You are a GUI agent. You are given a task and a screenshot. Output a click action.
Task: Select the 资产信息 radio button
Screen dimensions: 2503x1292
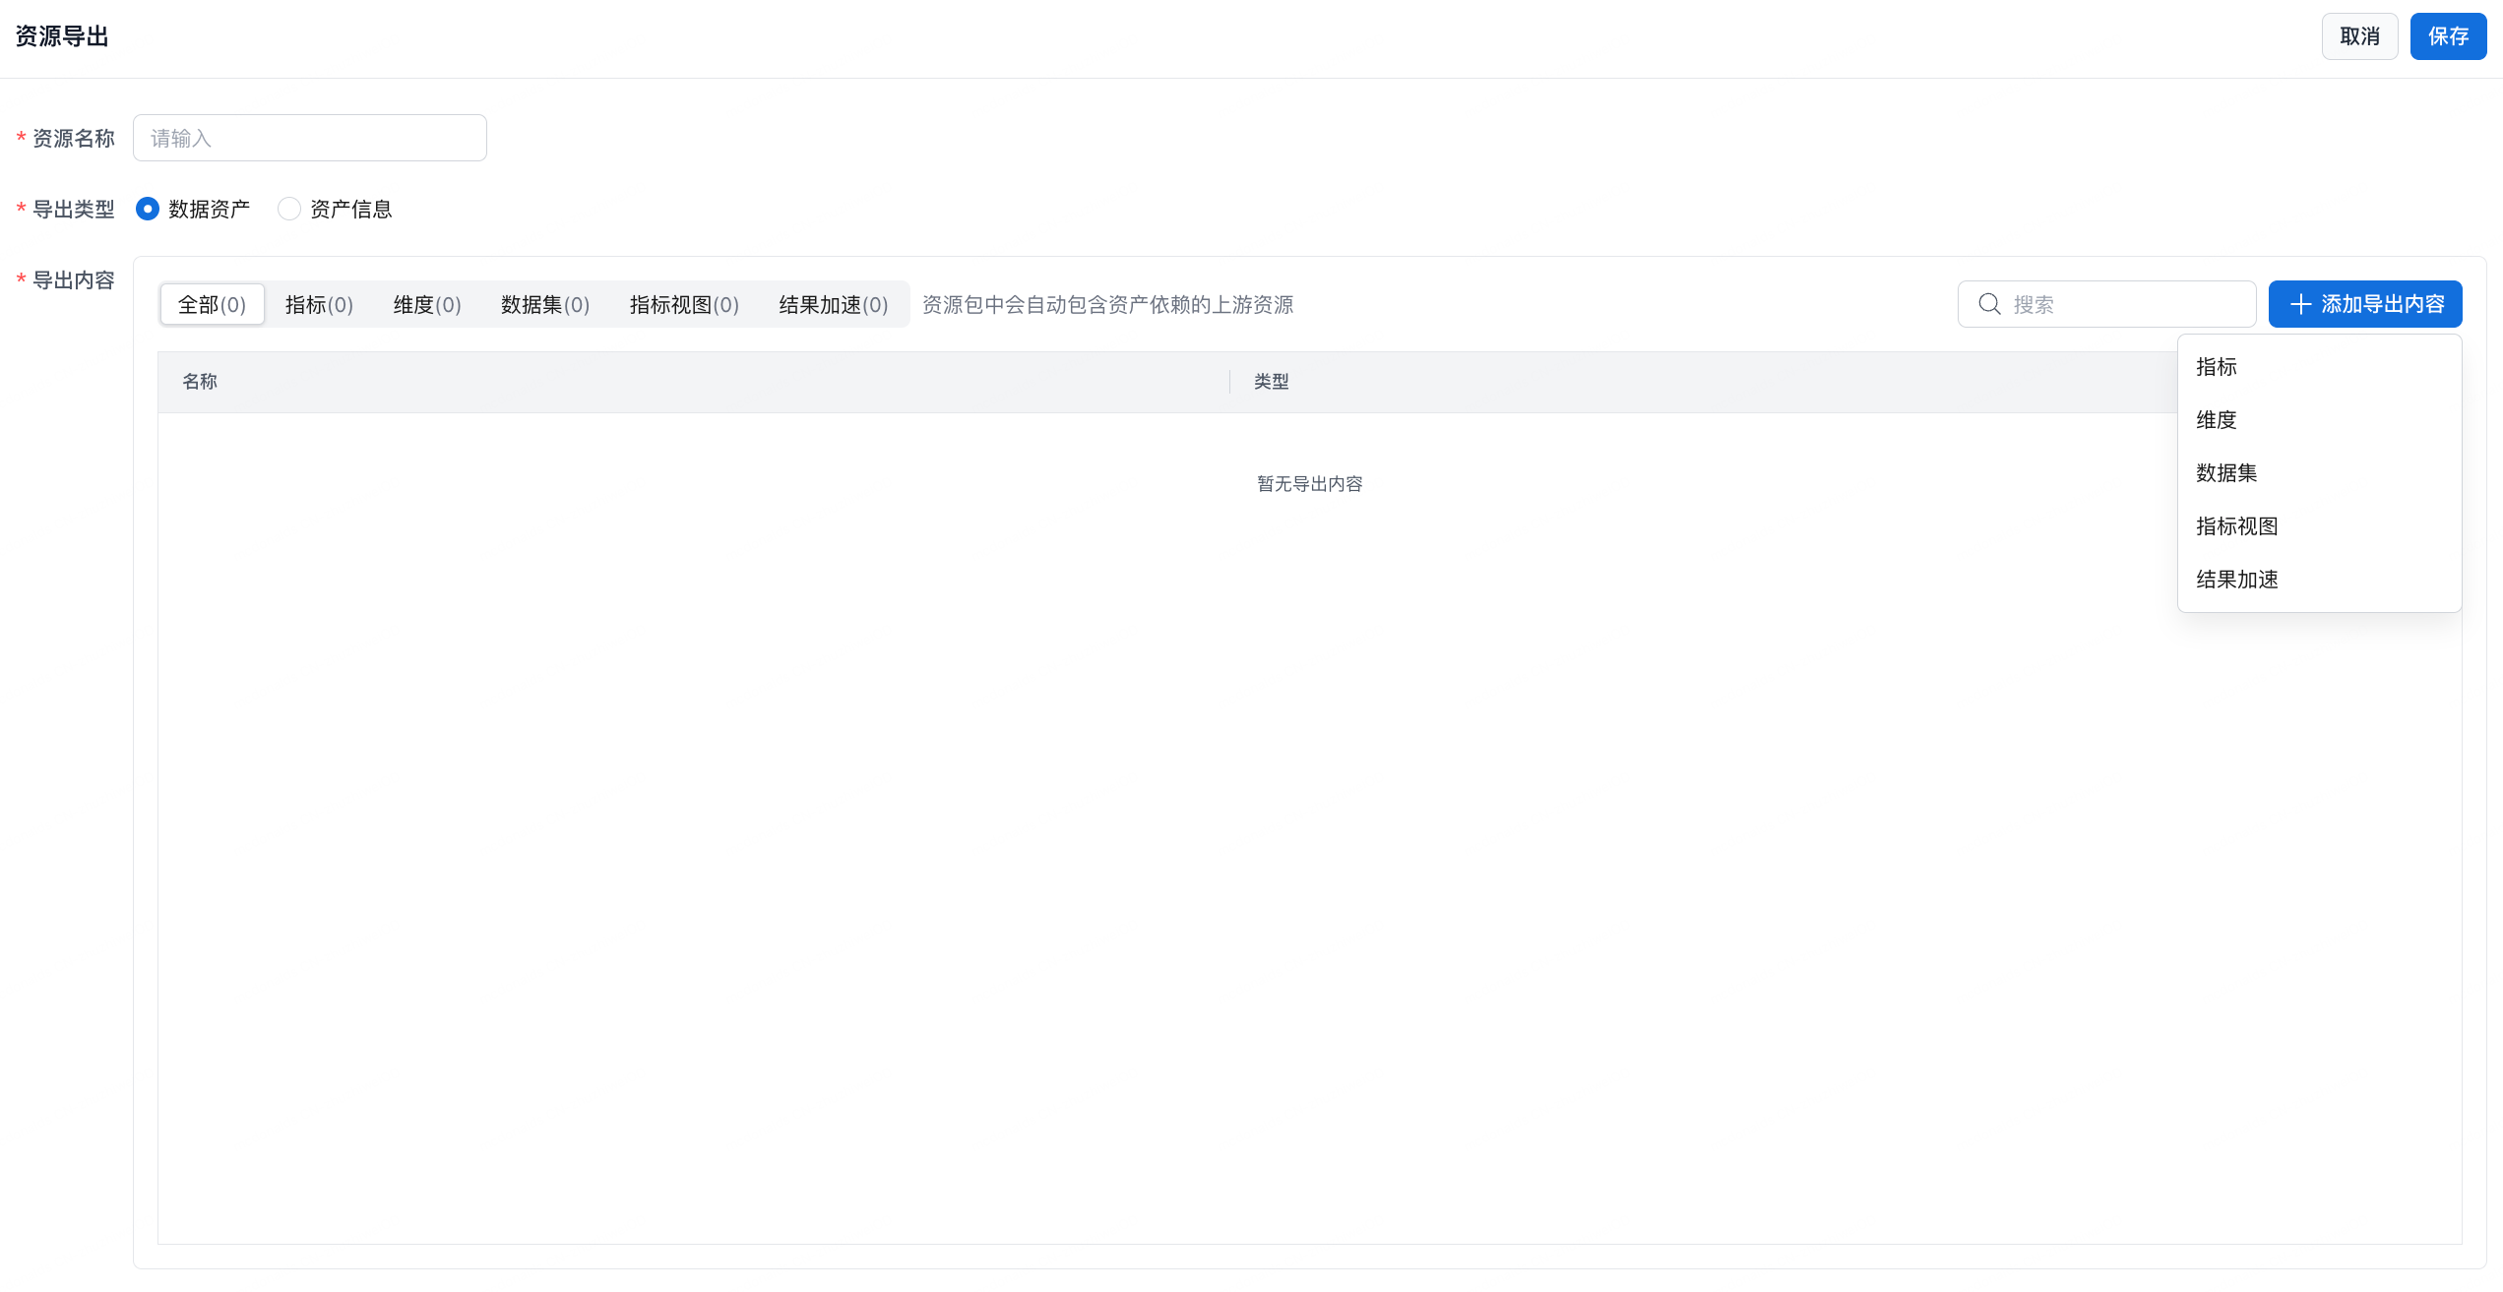click(288, 209)
